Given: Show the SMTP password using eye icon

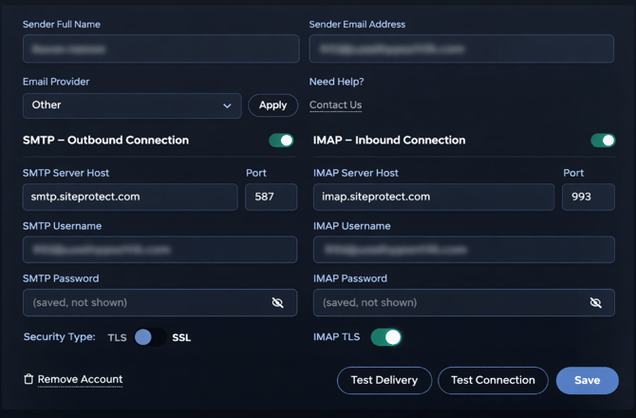Looking at the screenshot, I should [x=277, y=302].
